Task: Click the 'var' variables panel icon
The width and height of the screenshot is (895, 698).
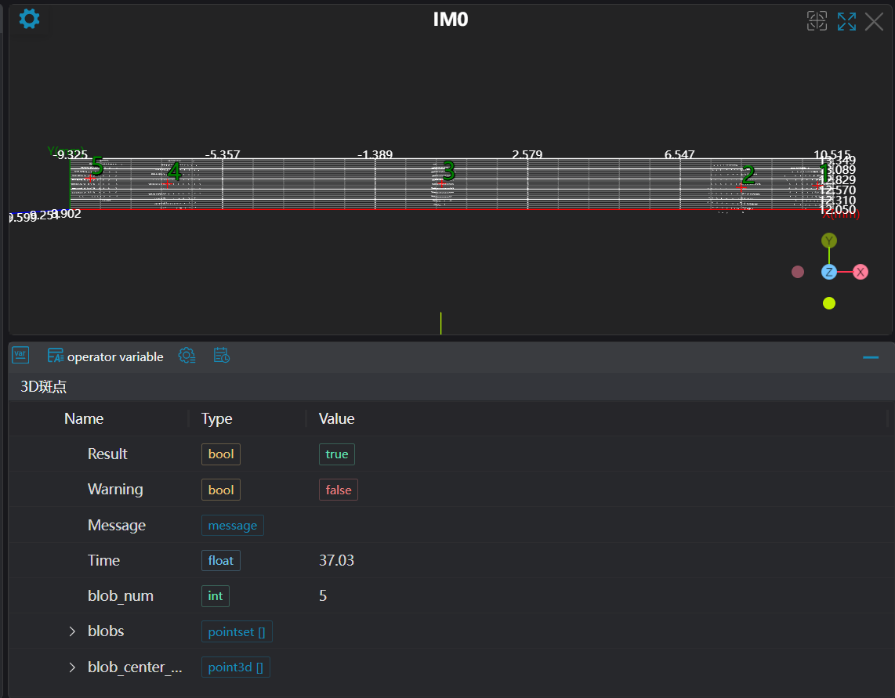Action: (21, 356)
